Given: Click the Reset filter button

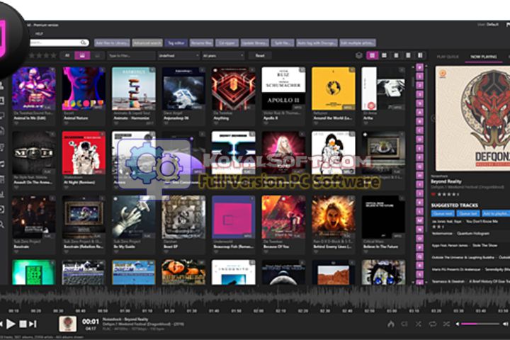Looking at the screenshot, I should 260,56.
